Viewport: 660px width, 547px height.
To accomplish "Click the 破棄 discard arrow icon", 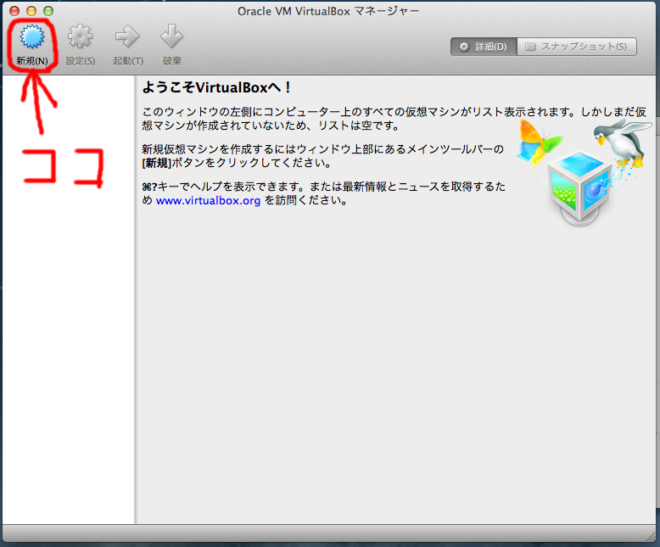I will [171, 36].
